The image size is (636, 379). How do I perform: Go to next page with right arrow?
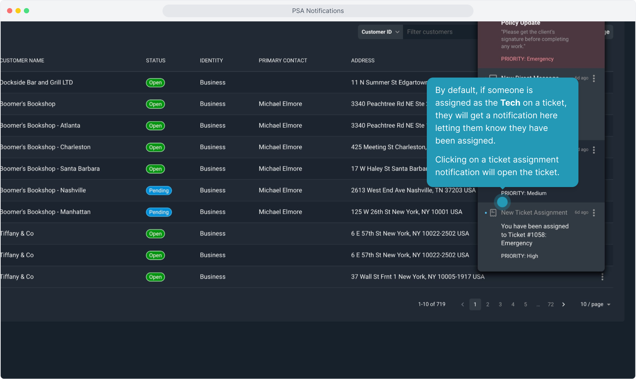coord(563,304)
